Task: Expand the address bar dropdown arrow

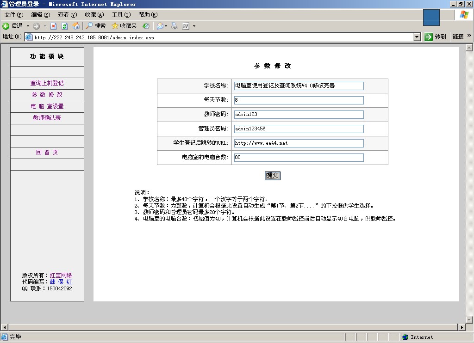Action: [417, 37]
